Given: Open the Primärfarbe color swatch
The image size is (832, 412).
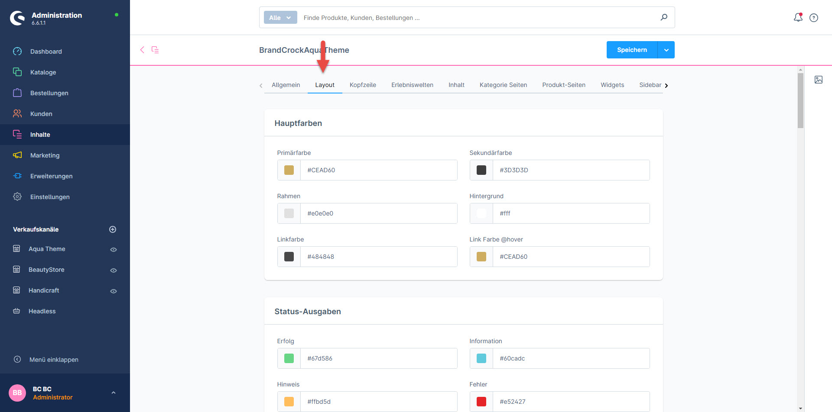Looking at the screenshot, I should pyautogui.click(x=289, y=170).
